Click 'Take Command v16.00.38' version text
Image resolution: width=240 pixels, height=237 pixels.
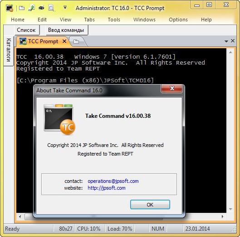coord(118,116)
